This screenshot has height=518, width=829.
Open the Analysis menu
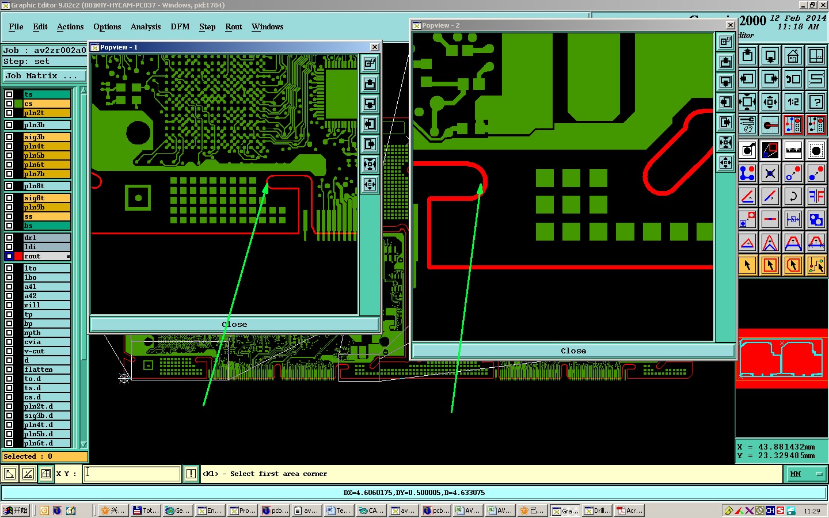click(146, 26)
